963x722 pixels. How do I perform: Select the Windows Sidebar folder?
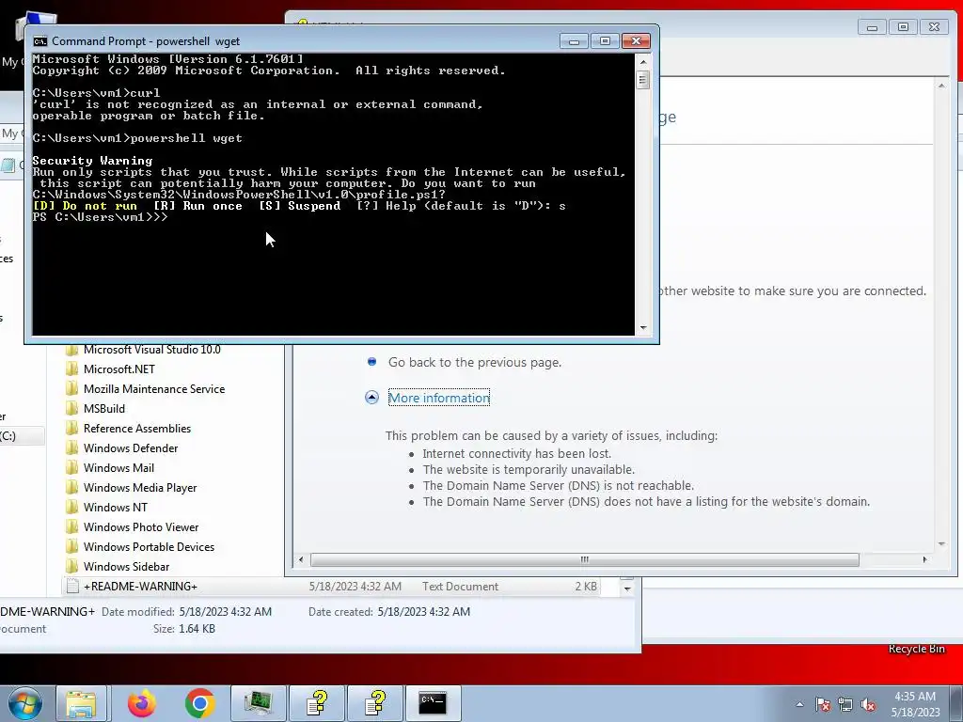127,566
